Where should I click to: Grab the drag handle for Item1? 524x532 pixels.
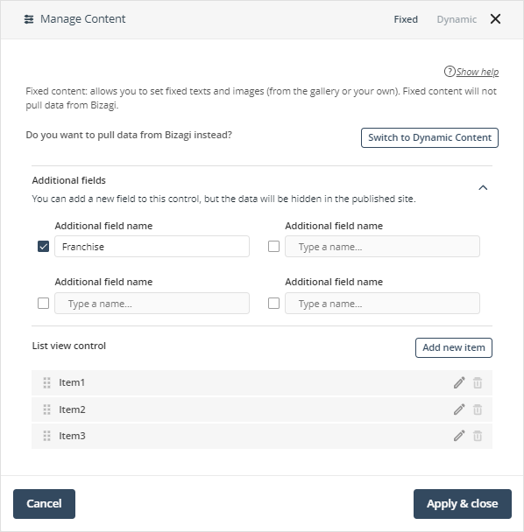[47, 382]
